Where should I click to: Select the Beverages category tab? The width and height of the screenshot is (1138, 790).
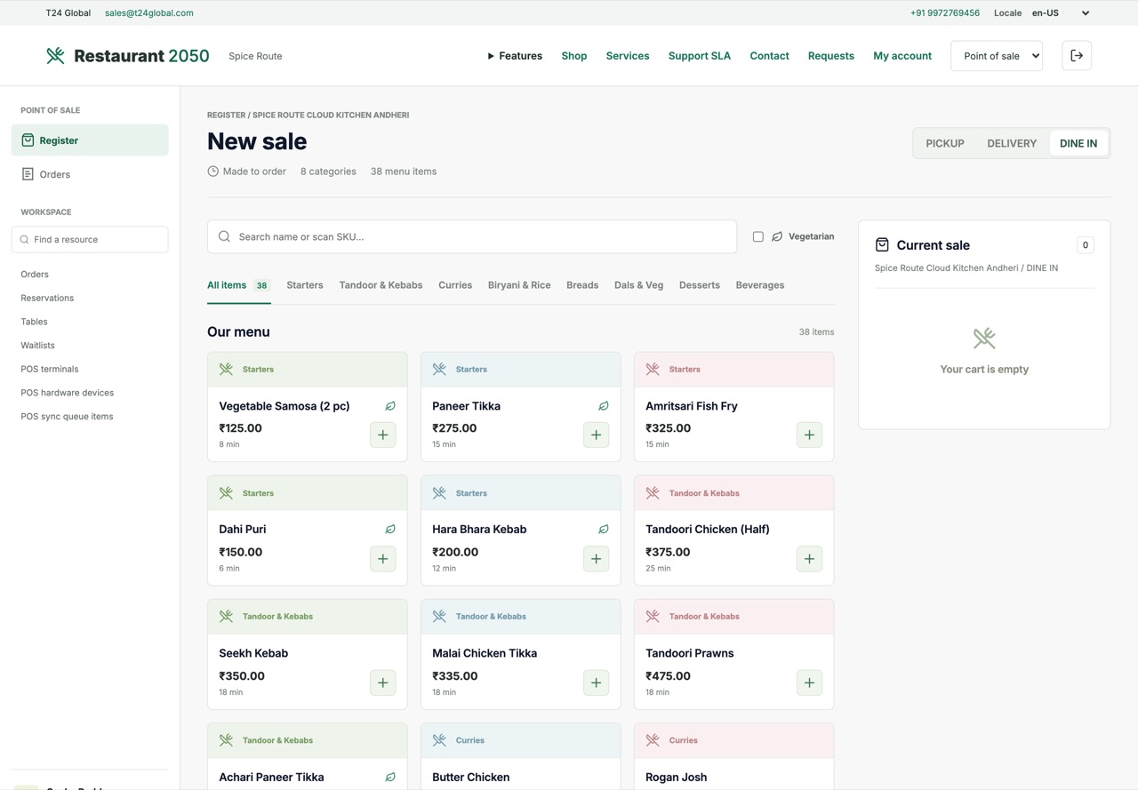760,285
